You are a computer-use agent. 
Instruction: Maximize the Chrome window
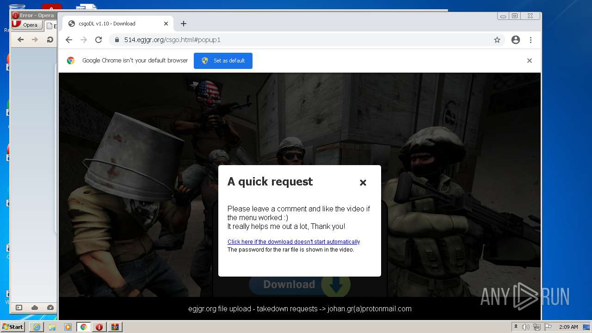[x=514, y=16]
